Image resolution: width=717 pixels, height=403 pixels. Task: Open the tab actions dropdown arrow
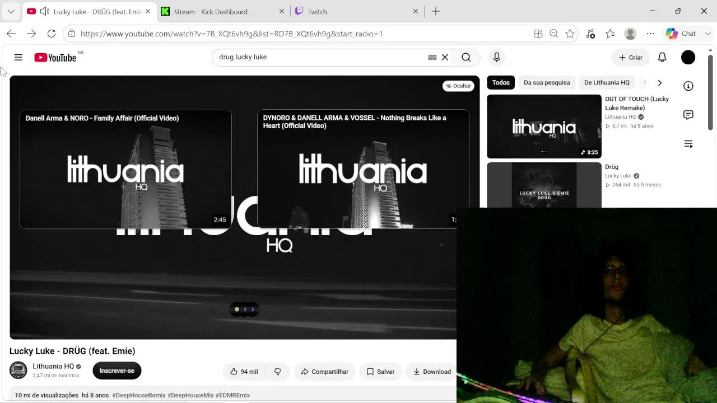coord(11,11)
